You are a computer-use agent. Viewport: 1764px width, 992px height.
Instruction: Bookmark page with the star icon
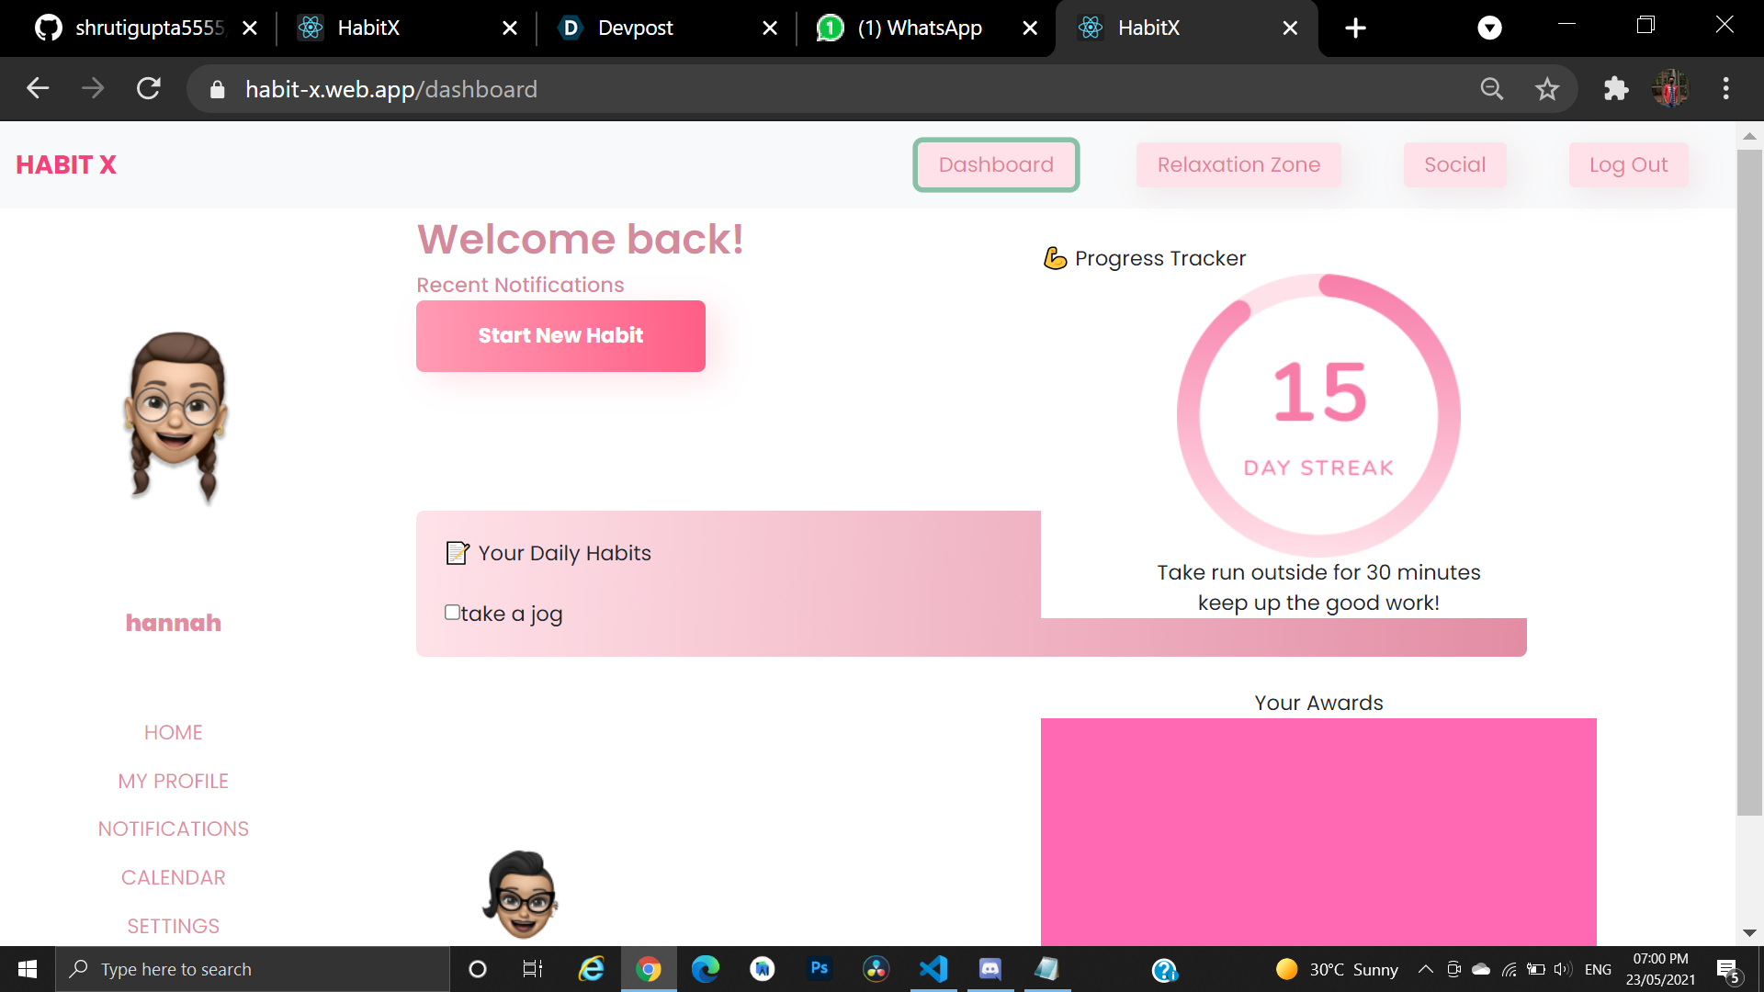1547,89
